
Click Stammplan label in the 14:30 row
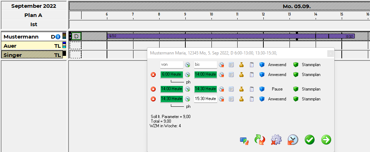pyautogui.click(x=311, y=99)
